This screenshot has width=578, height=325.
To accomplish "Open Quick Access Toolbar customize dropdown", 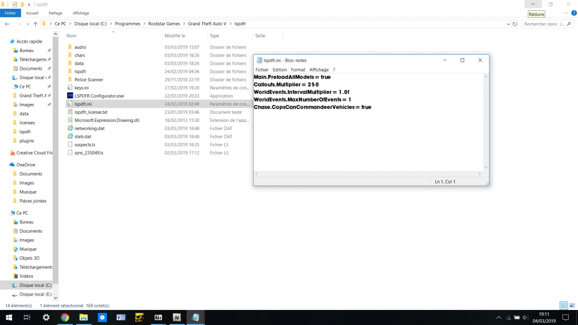I will (29, 5).
